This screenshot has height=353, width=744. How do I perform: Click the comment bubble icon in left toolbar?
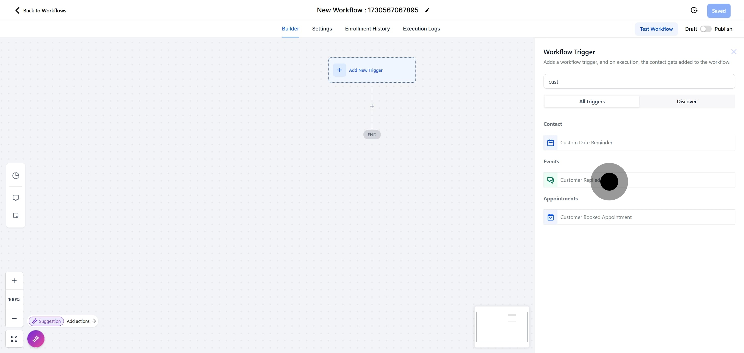point(16,198)
